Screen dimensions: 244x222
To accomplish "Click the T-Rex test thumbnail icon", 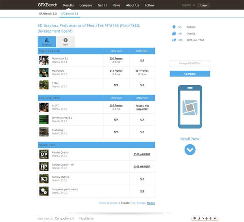I will coord(44,85).
